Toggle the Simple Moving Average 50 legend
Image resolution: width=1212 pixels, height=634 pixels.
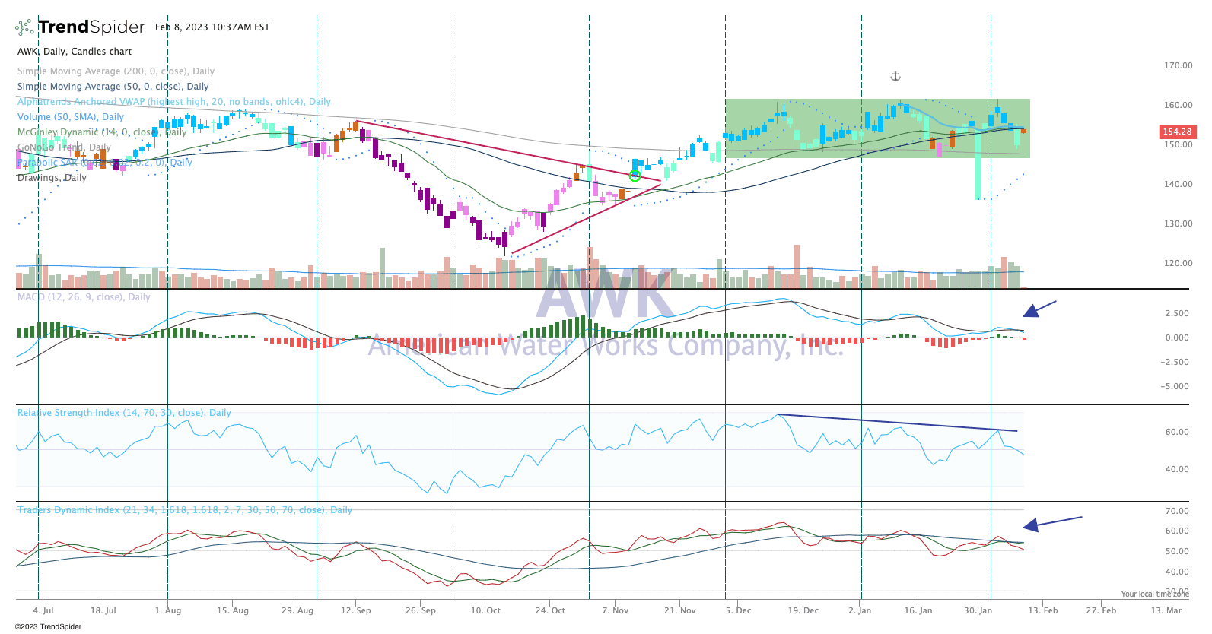click(x=113, y=87)
